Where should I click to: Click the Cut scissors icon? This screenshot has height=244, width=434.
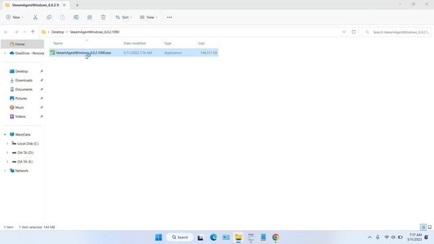(35, 17)
